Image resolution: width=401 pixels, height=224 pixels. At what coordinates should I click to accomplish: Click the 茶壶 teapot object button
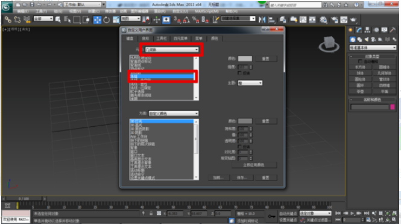pyautogui.click(x=360, y=91)
